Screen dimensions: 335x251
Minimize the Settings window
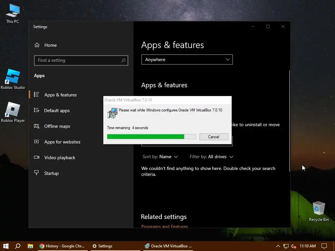(x=253, y=26)
